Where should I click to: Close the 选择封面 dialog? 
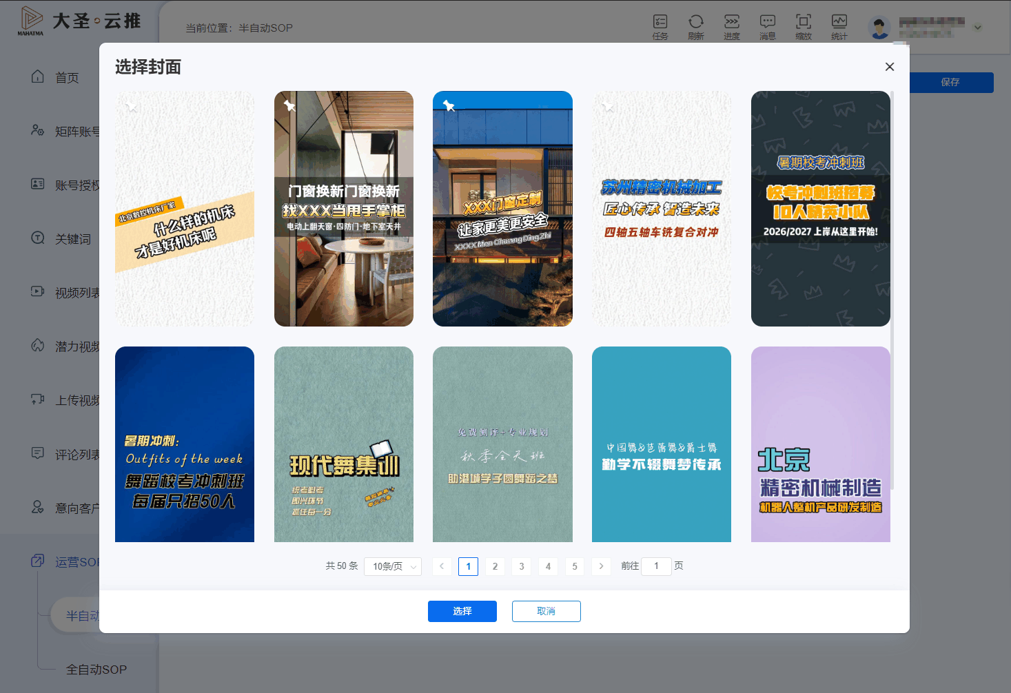click(890, 67)
